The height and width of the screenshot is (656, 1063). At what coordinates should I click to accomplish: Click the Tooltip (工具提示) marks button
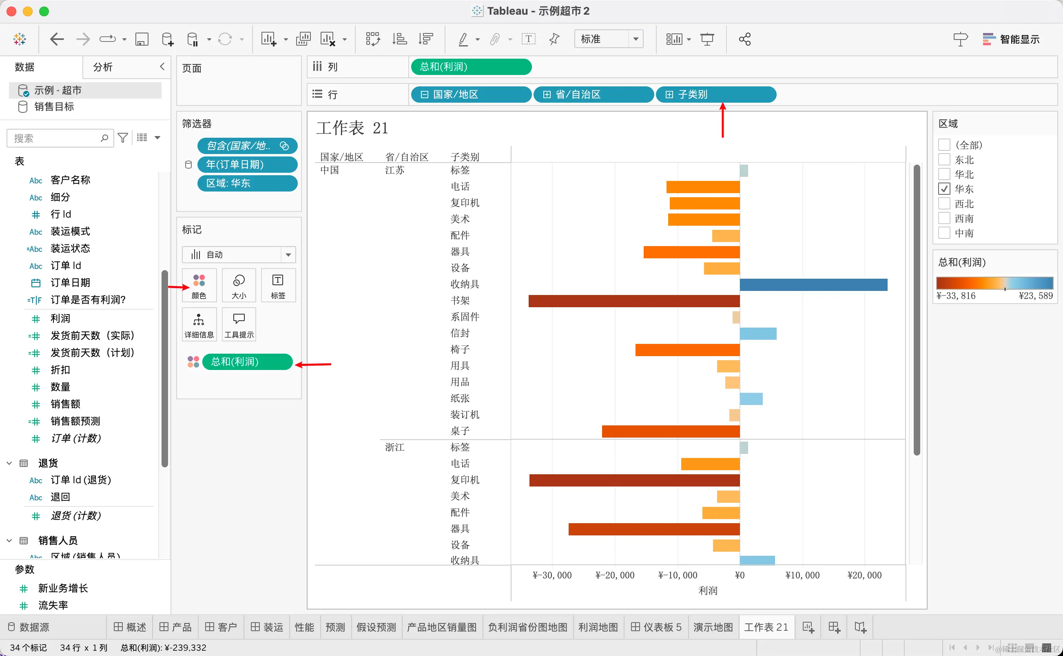[239, 324]
